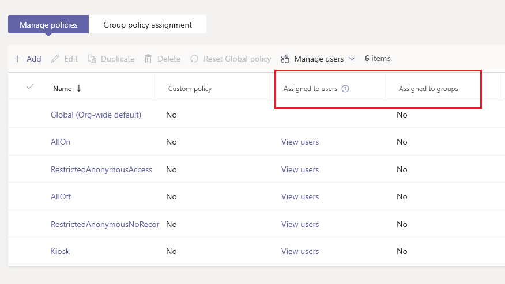
Task: Click Assigned to groups No for Kiosk
Action: (402, 251)
